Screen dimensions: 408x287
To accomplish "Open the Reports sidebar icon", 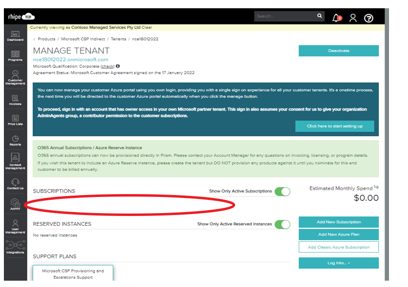I will click(15, 141).
